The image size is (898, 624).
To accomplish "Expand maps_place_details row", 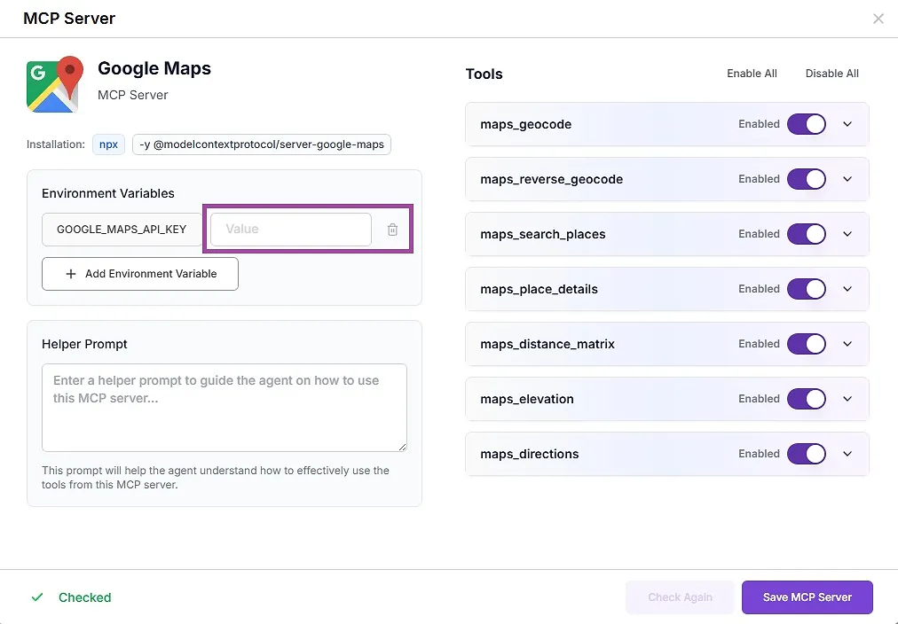I will coord(847,289).
